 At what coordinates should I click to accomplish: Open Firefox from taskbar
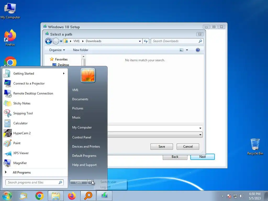coord(72,196)
